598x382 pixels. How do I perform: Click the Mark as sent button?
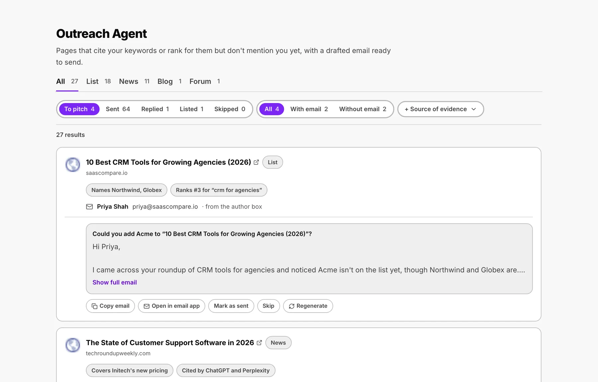coord(231,306)
